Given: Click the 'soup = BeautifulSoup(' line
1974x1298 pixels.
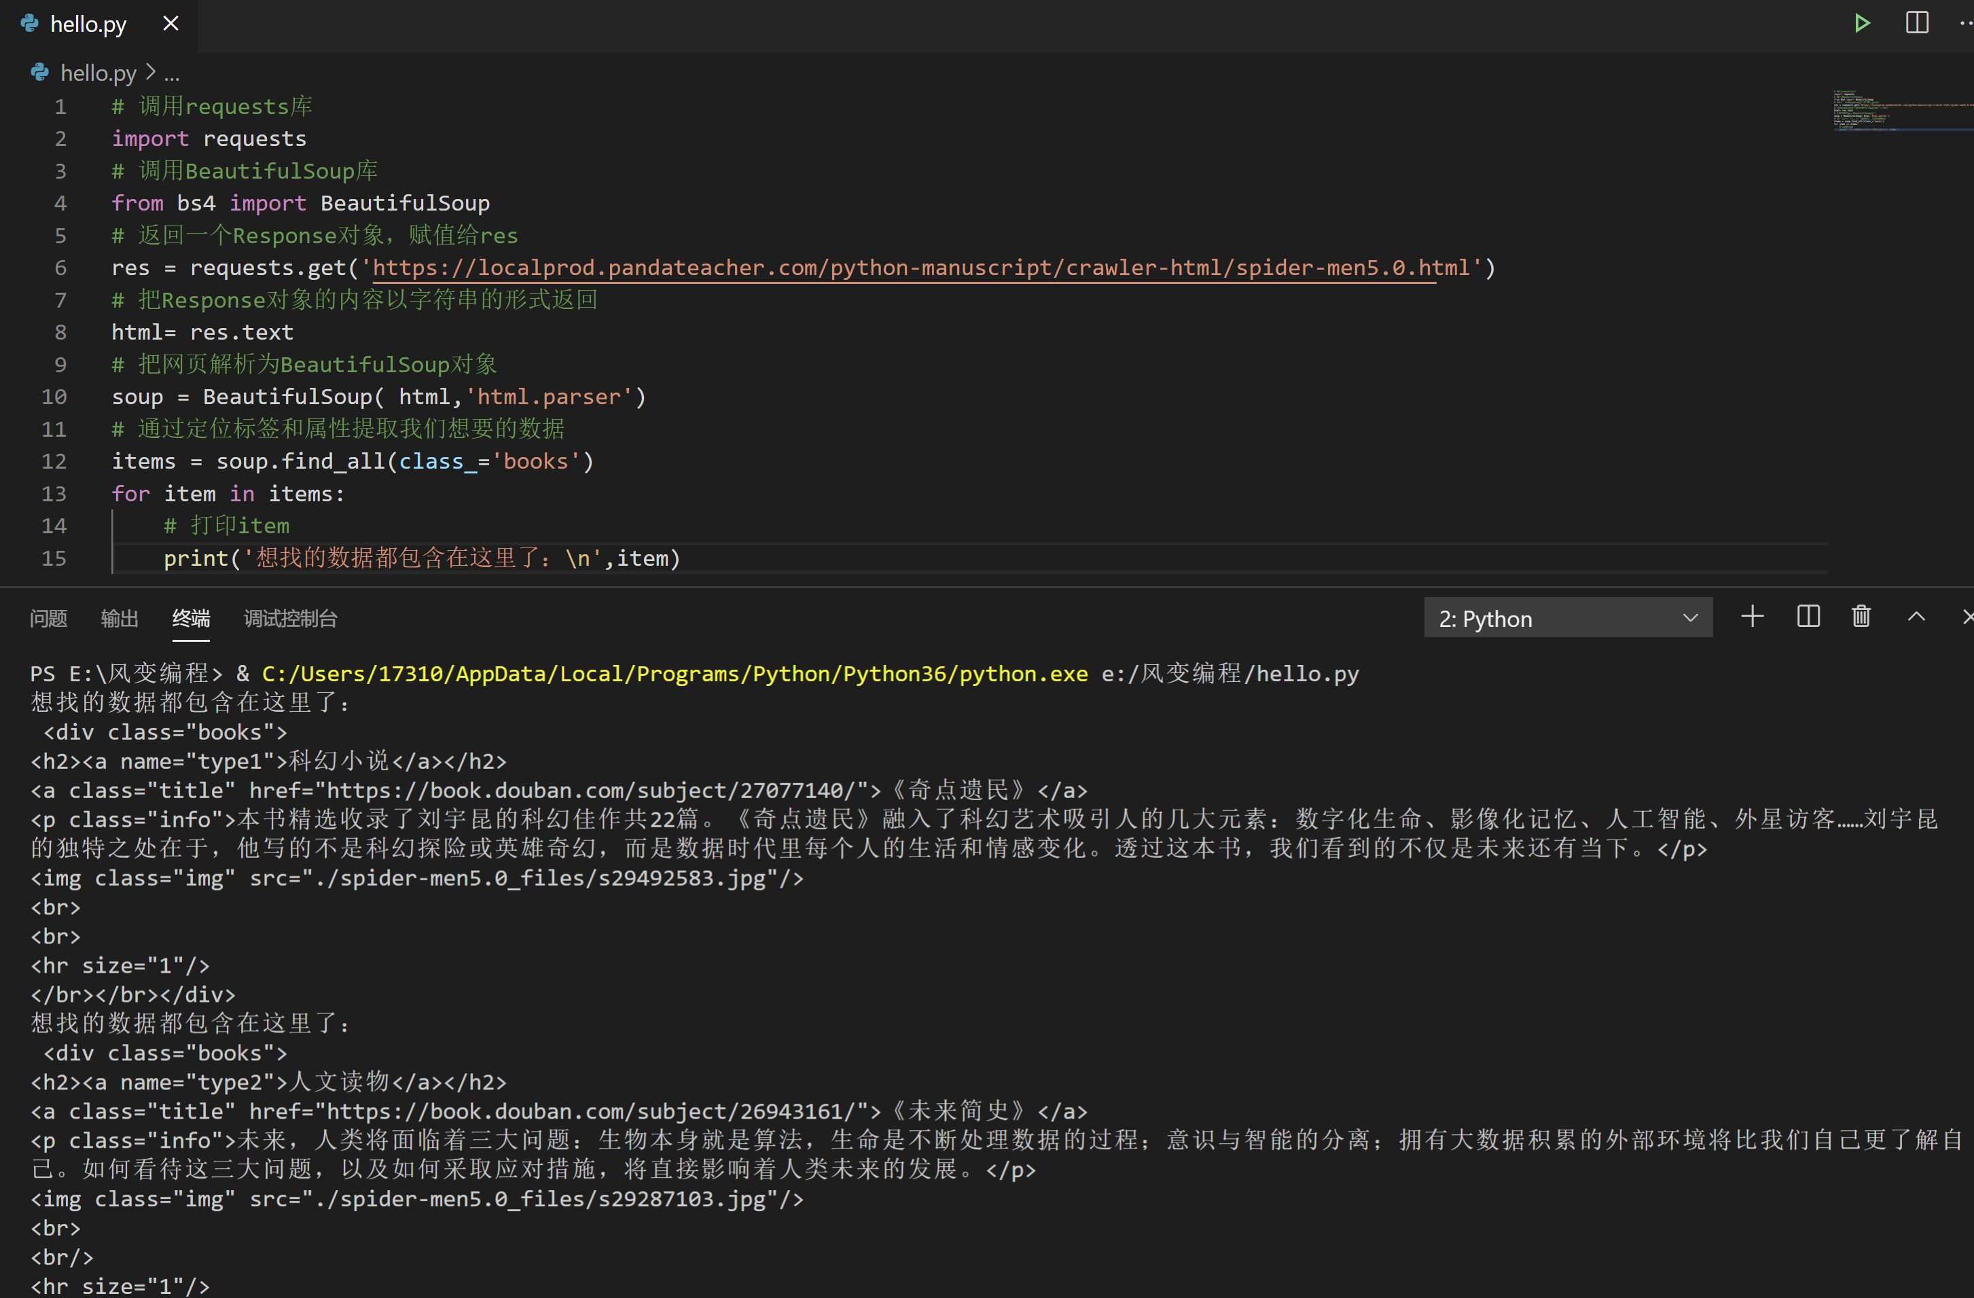Looking at the screenshot, I should [x=379, y=397].
